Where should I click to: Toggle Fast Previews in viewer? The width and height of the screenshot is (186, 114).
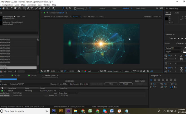[138, 71]
